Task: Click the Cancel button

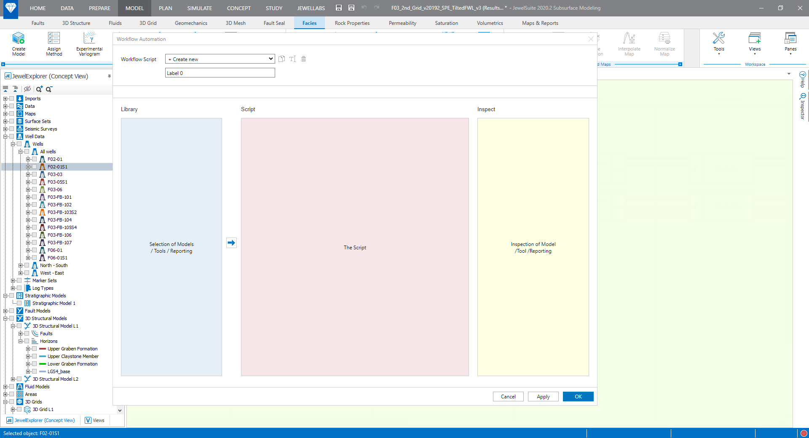Action: (508, 397)
